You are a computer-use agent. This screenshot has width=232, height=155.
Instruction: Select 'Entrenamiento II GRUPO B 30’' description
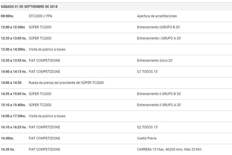point(159,94)
